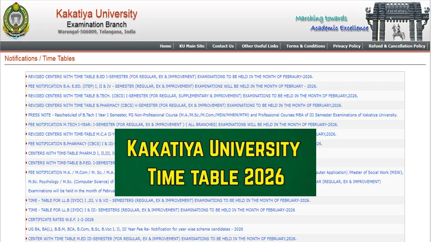Visit Other Useful Links
The width and height of the screenshot is (431, 242).
(260, 46)
